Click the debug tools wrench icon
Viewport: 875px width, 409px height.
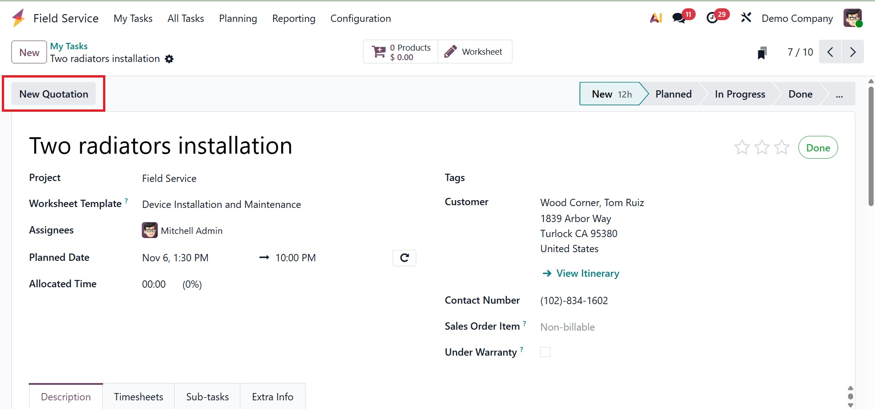click(746, 18)
